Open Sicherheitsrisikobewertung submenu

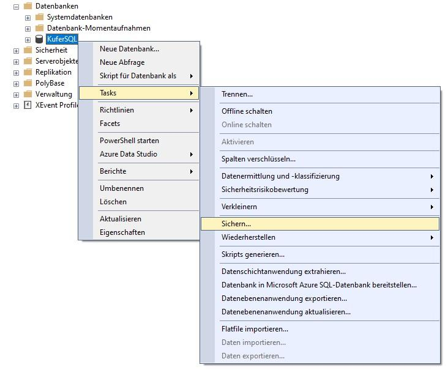(x=320, y=190)
